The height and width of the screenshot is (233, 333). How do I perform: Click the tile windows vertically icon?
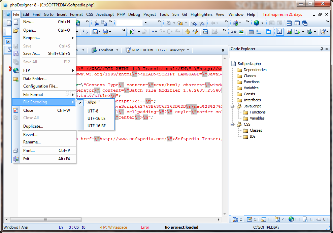tap(297, 23)
